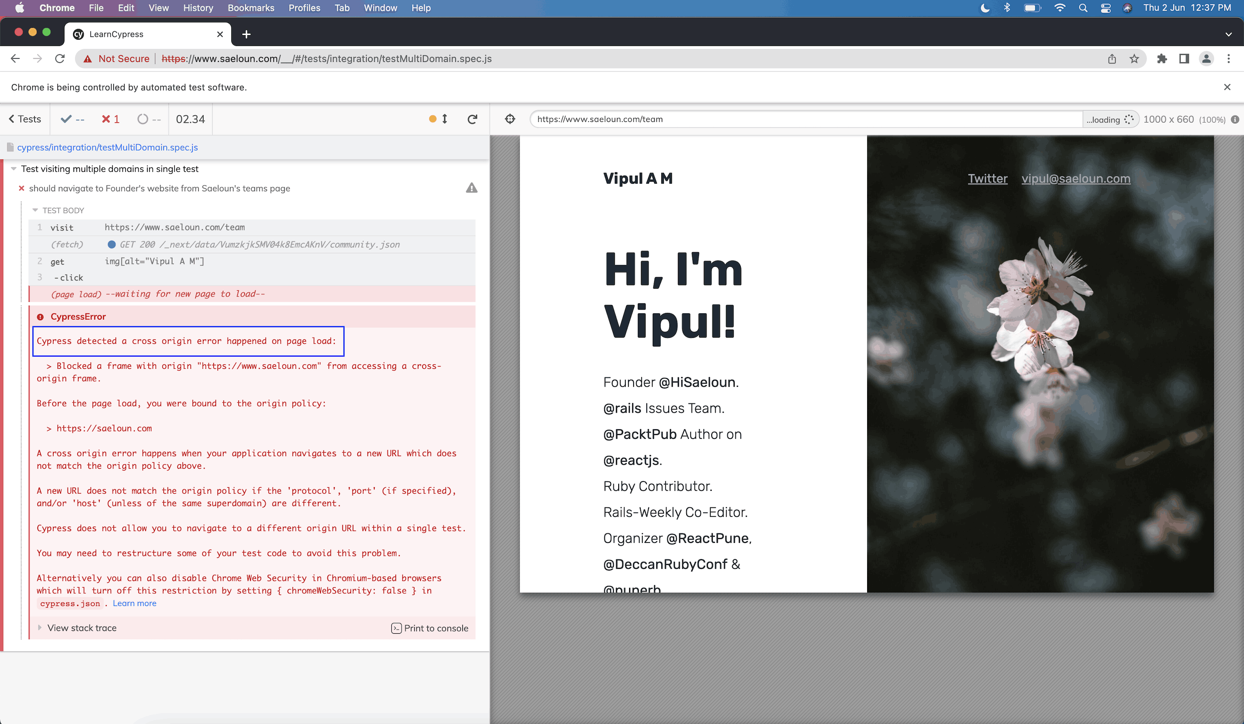Toggle Chrome's side panel icon
The image size is (1244, 724).
coord(1184,59)
